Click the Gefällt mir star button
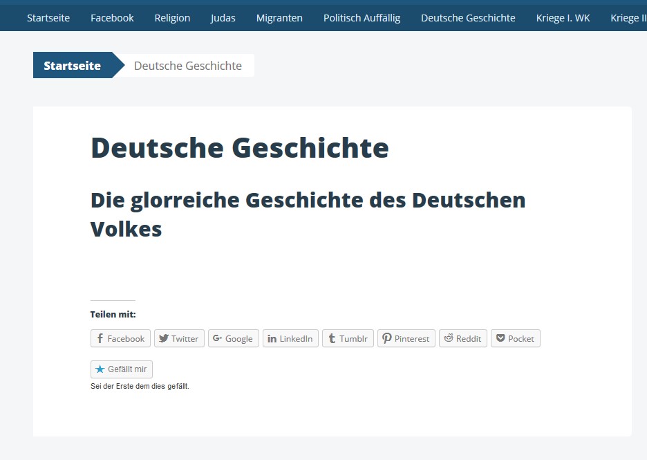647x460 pixels. pyautogui.click(x=121, y=369)
